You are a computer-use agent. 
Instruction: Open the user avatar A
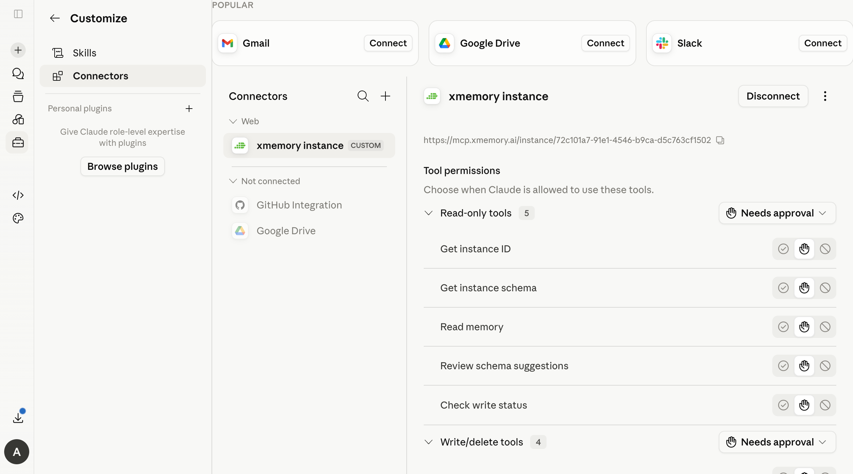pos(17,452)
